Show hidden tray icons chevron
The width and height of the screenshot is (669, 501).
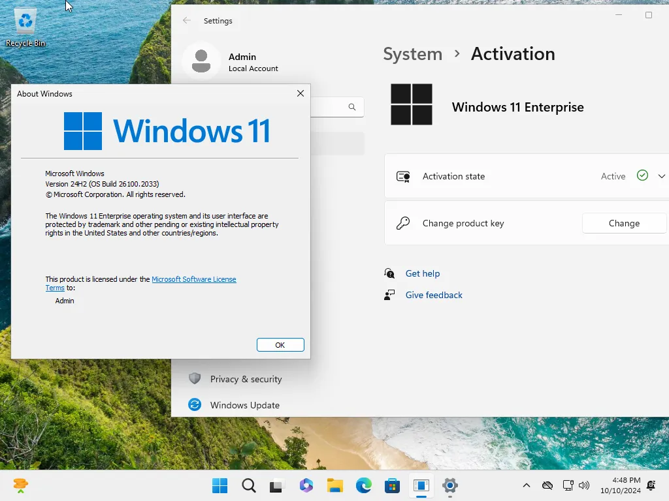coord(527,485)
